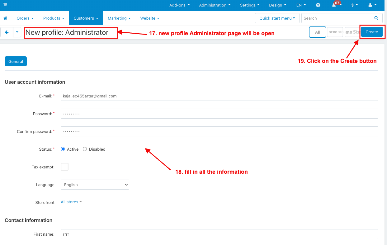Image resolution: width=387 pixels, height=245 pixels.
Task: Open the dollar currency selector
Action: tap(354, 5)
